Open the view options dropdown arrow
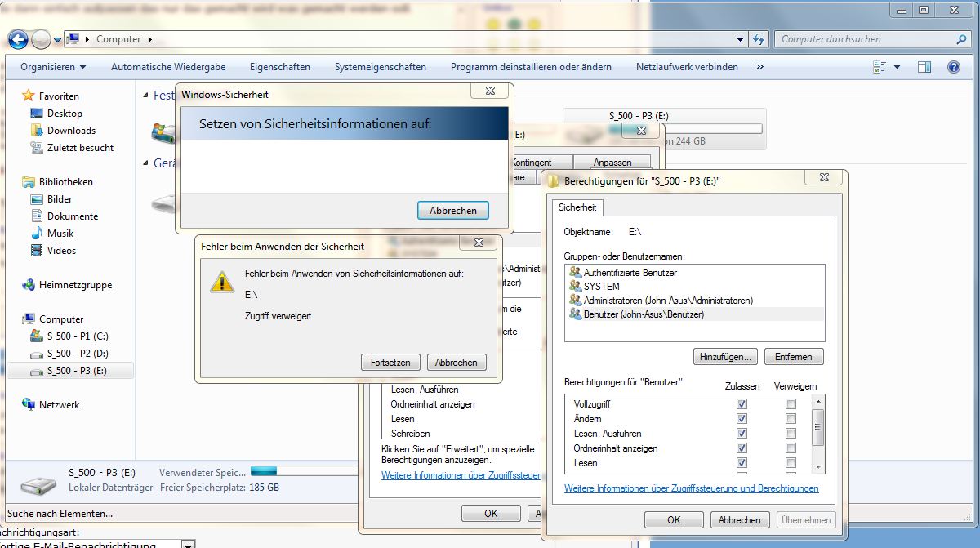This screenshot has width=980, height=548. point(897,67)
